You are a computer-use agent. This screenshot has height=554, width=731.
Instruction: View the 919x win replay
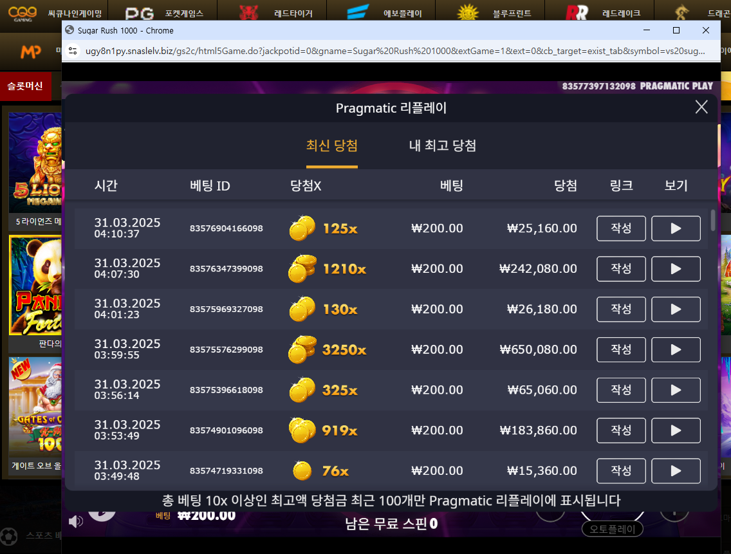(676, 430)
